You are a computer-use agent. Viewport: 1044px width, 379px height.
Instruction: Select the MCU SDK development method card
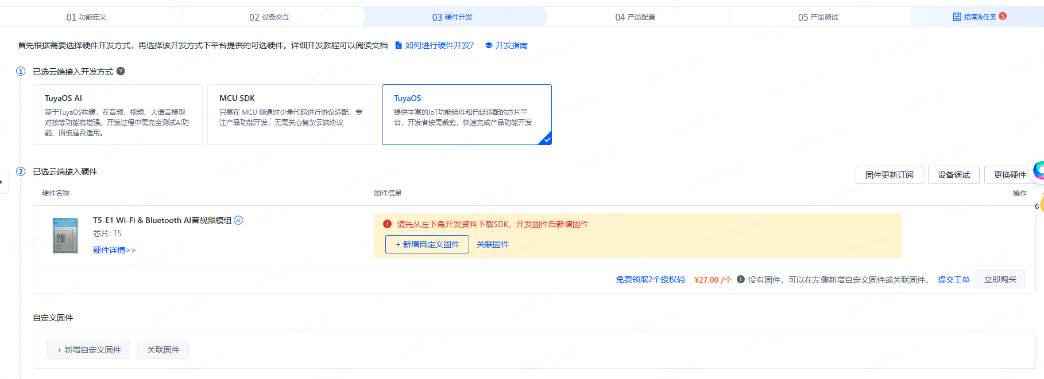coord(292,115)
